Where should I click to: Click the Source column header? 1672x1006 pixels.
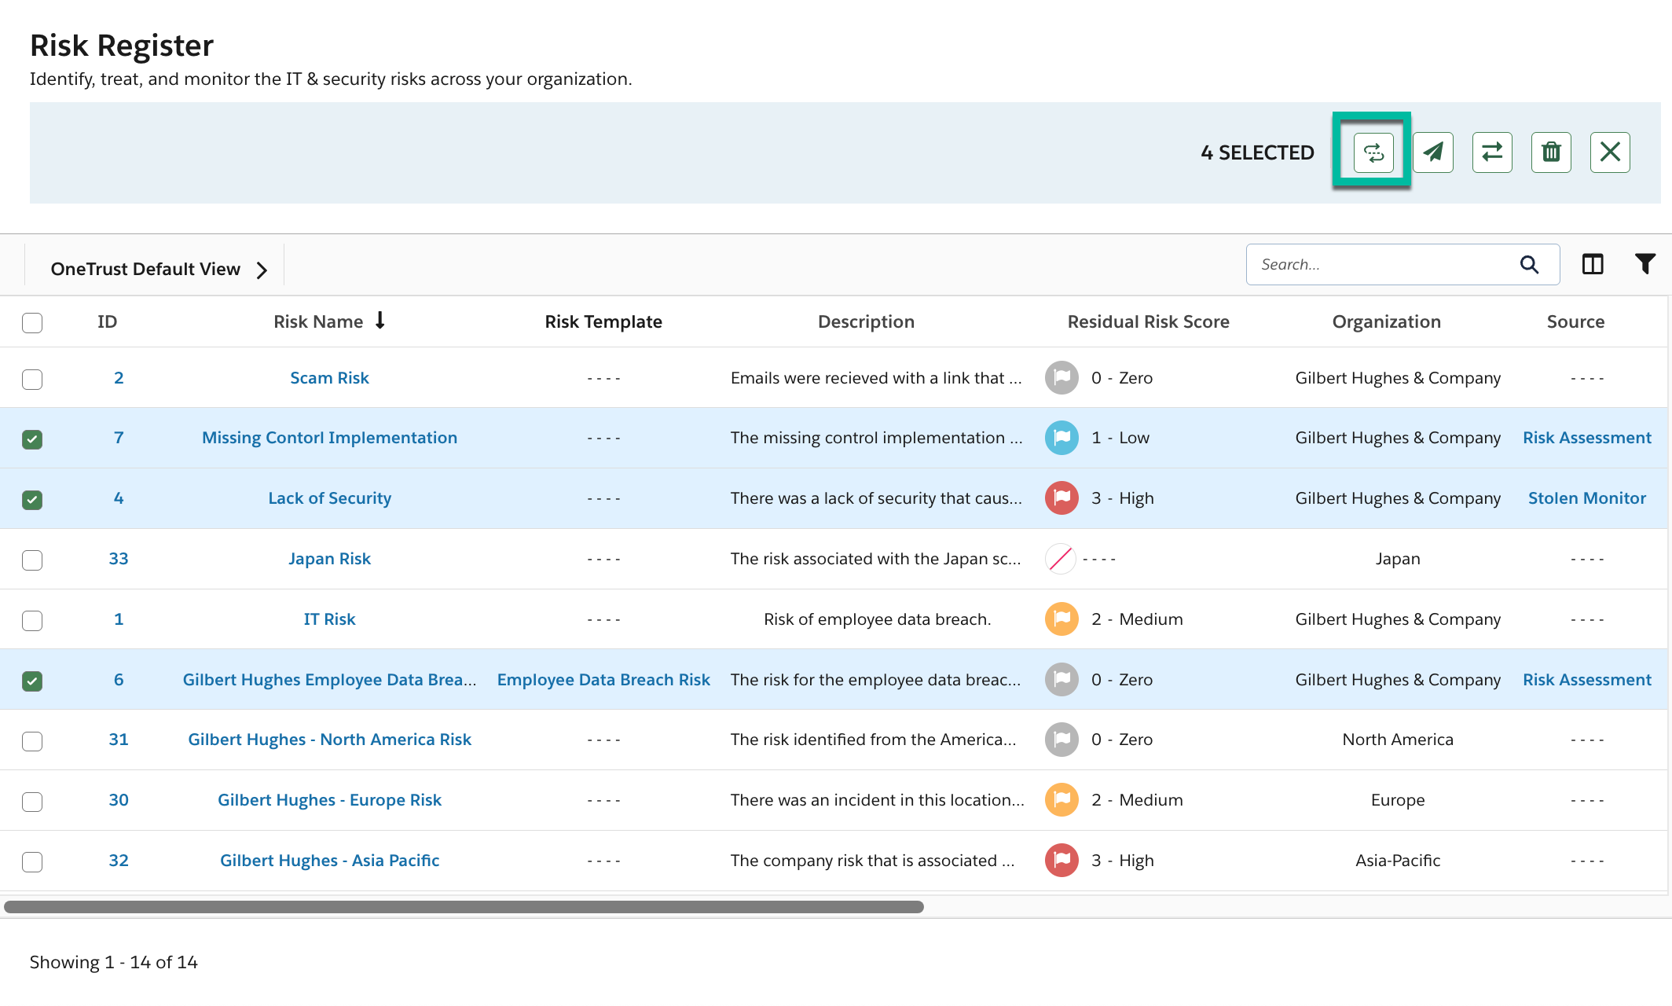click(x=1575, y=321)
